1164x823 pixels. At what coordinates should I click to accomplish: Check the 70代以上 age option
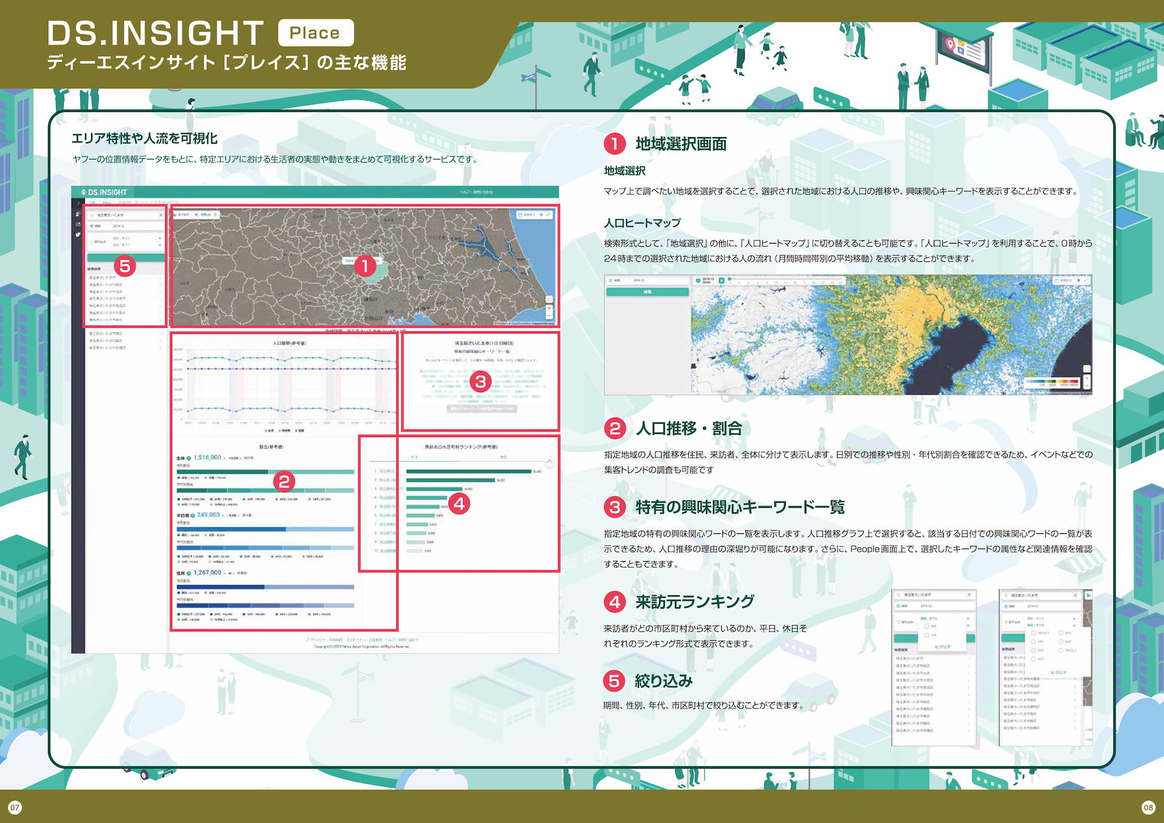pyautogui.click(x=1062, y=650)
